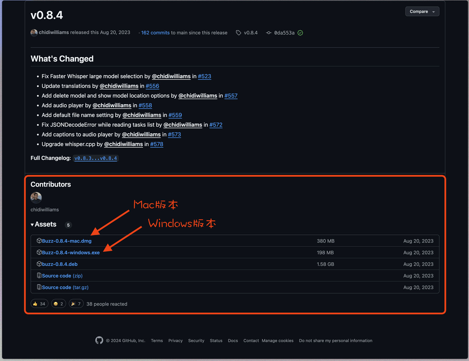Image resolution: width=469 pixels, height=361 pixels.
Task: Download Buzz-0.8.4-windows.exe
Action: click(x=71, y=253)
